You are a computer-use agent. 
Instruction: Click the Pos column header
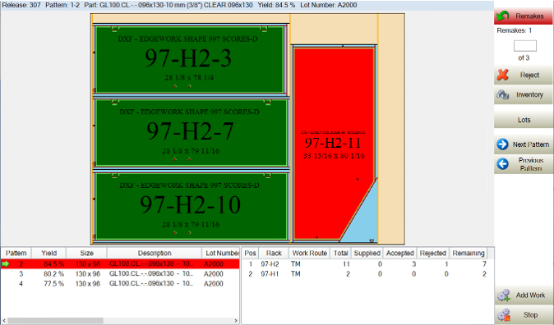click(x=250, y=253)
